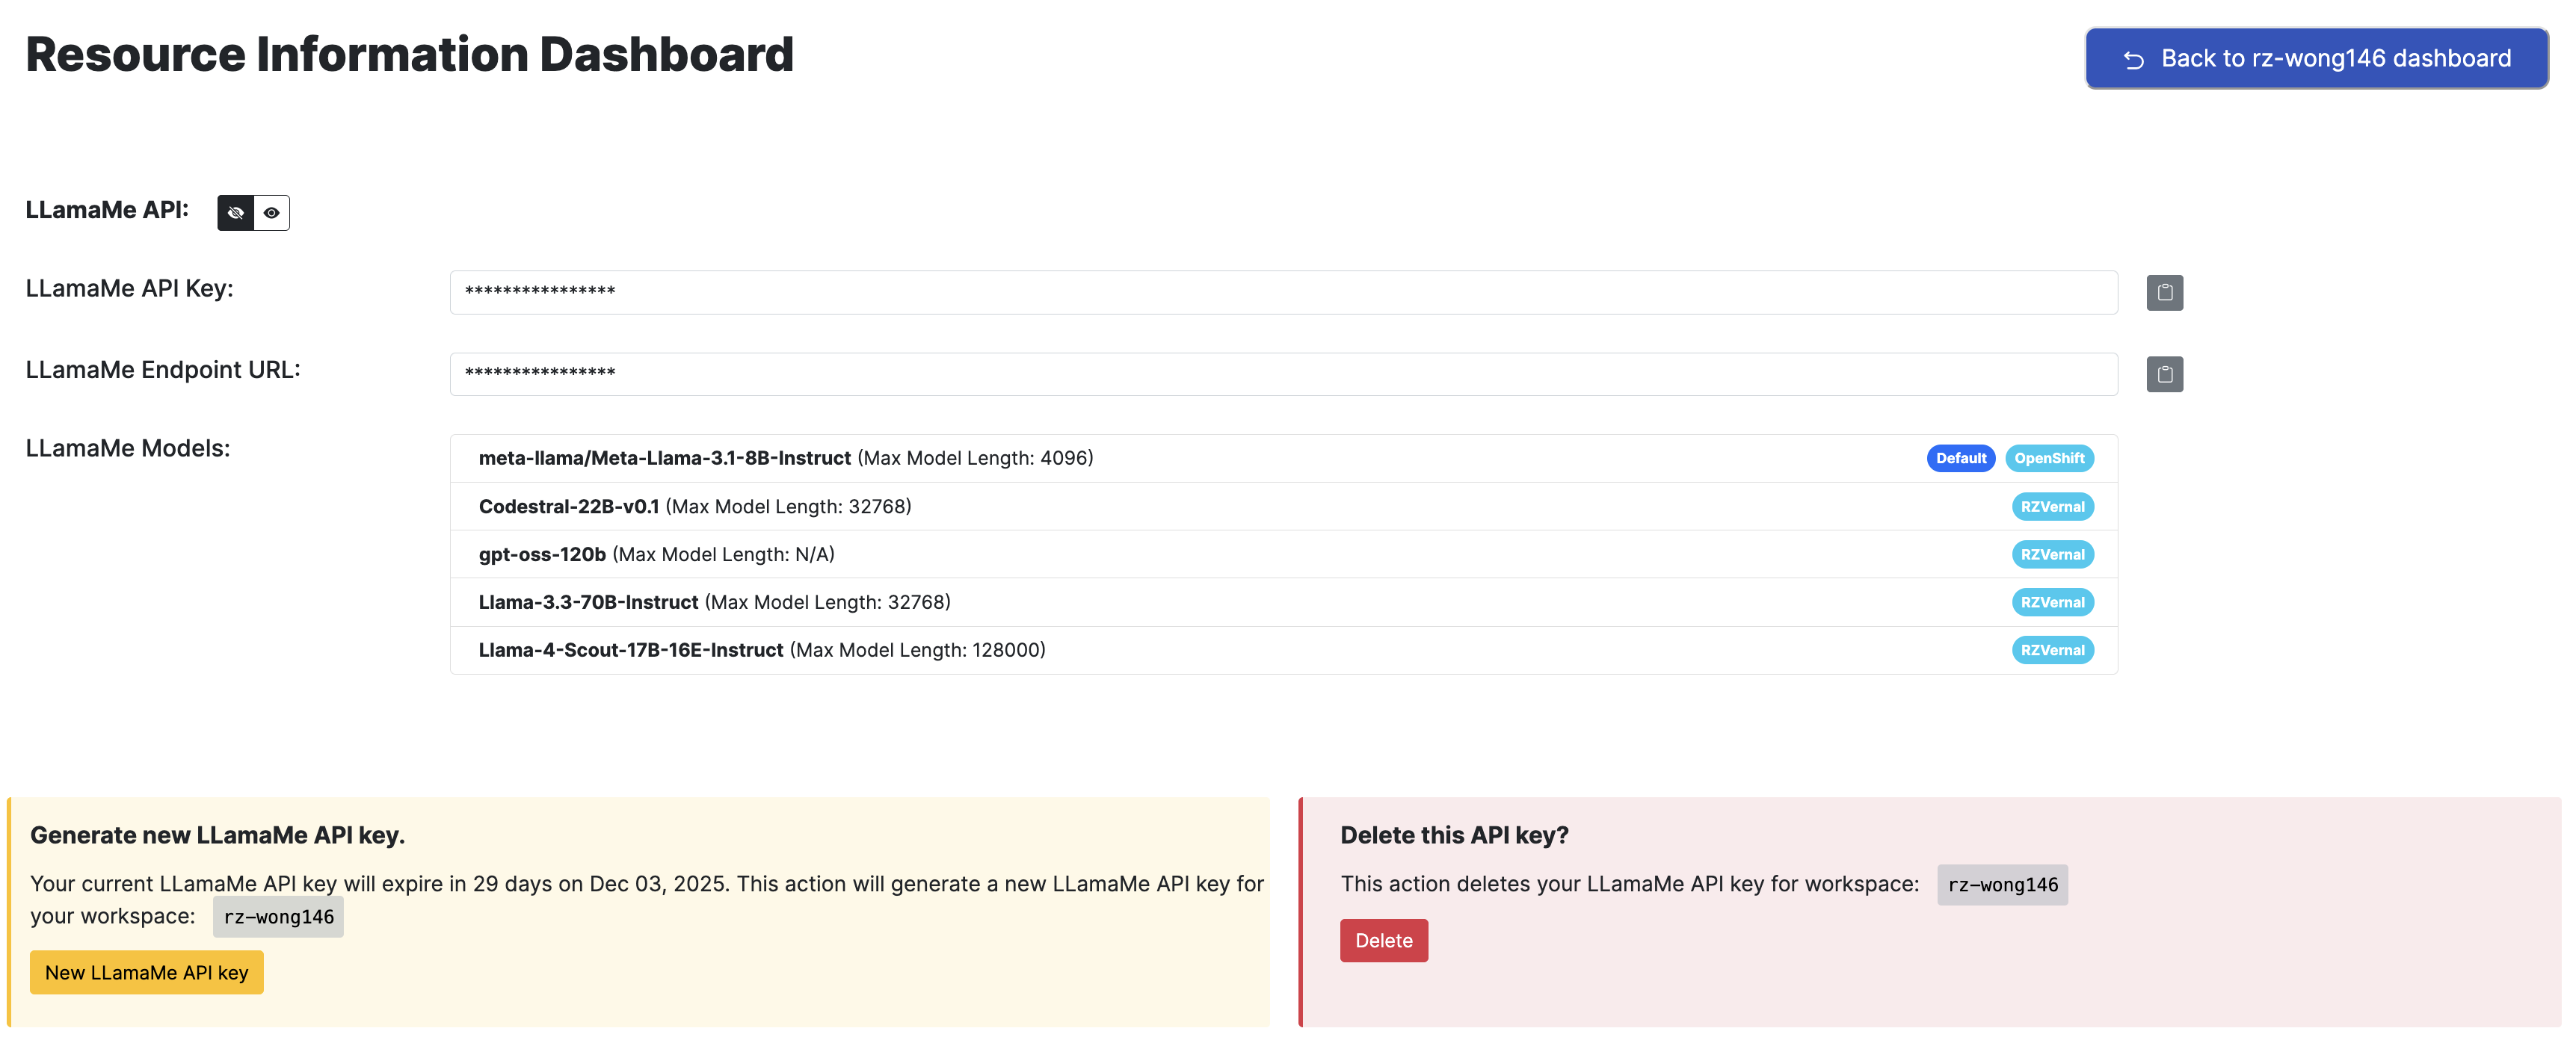The image size is (2570, 1040).
Task: Click RZVernal badge for Llama-3.3-70B-Instruct
Action: pos(2051,602)
